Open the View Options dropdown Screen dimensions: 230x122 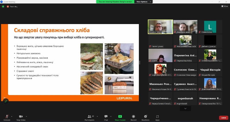(143, 2)
